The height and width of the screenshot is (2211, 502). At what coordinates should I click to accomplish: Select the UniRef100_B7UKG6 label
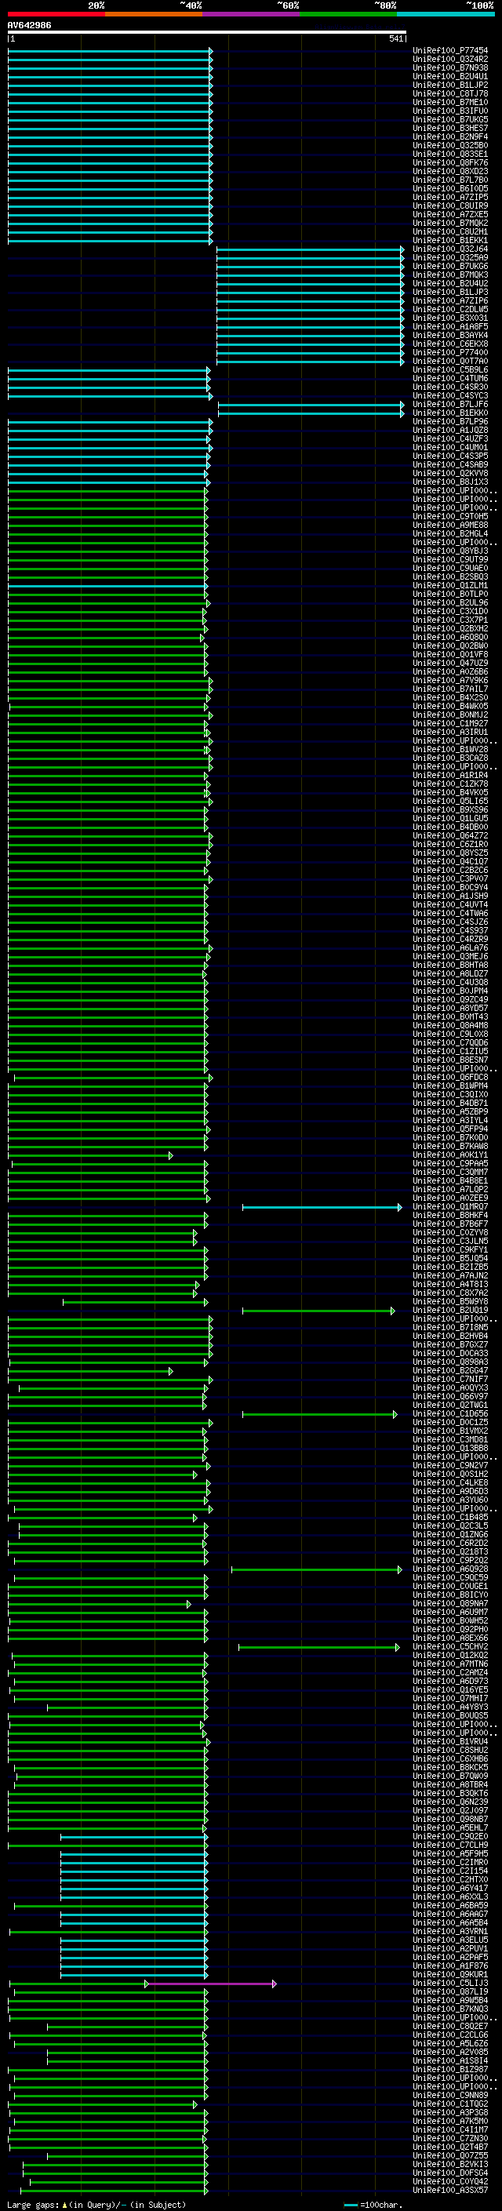[449, 266]
